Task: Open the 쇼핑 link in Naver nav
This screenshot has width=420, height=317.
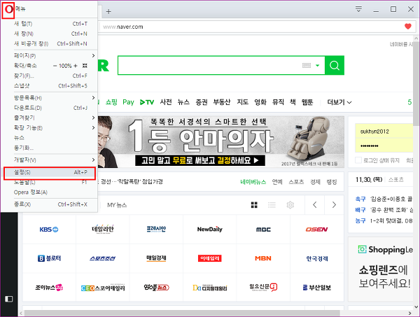Action: click(111, 102)
